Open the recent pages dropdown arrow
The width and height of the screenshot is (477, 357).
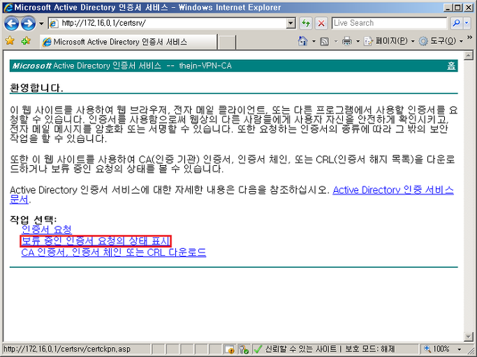(41, 24)
